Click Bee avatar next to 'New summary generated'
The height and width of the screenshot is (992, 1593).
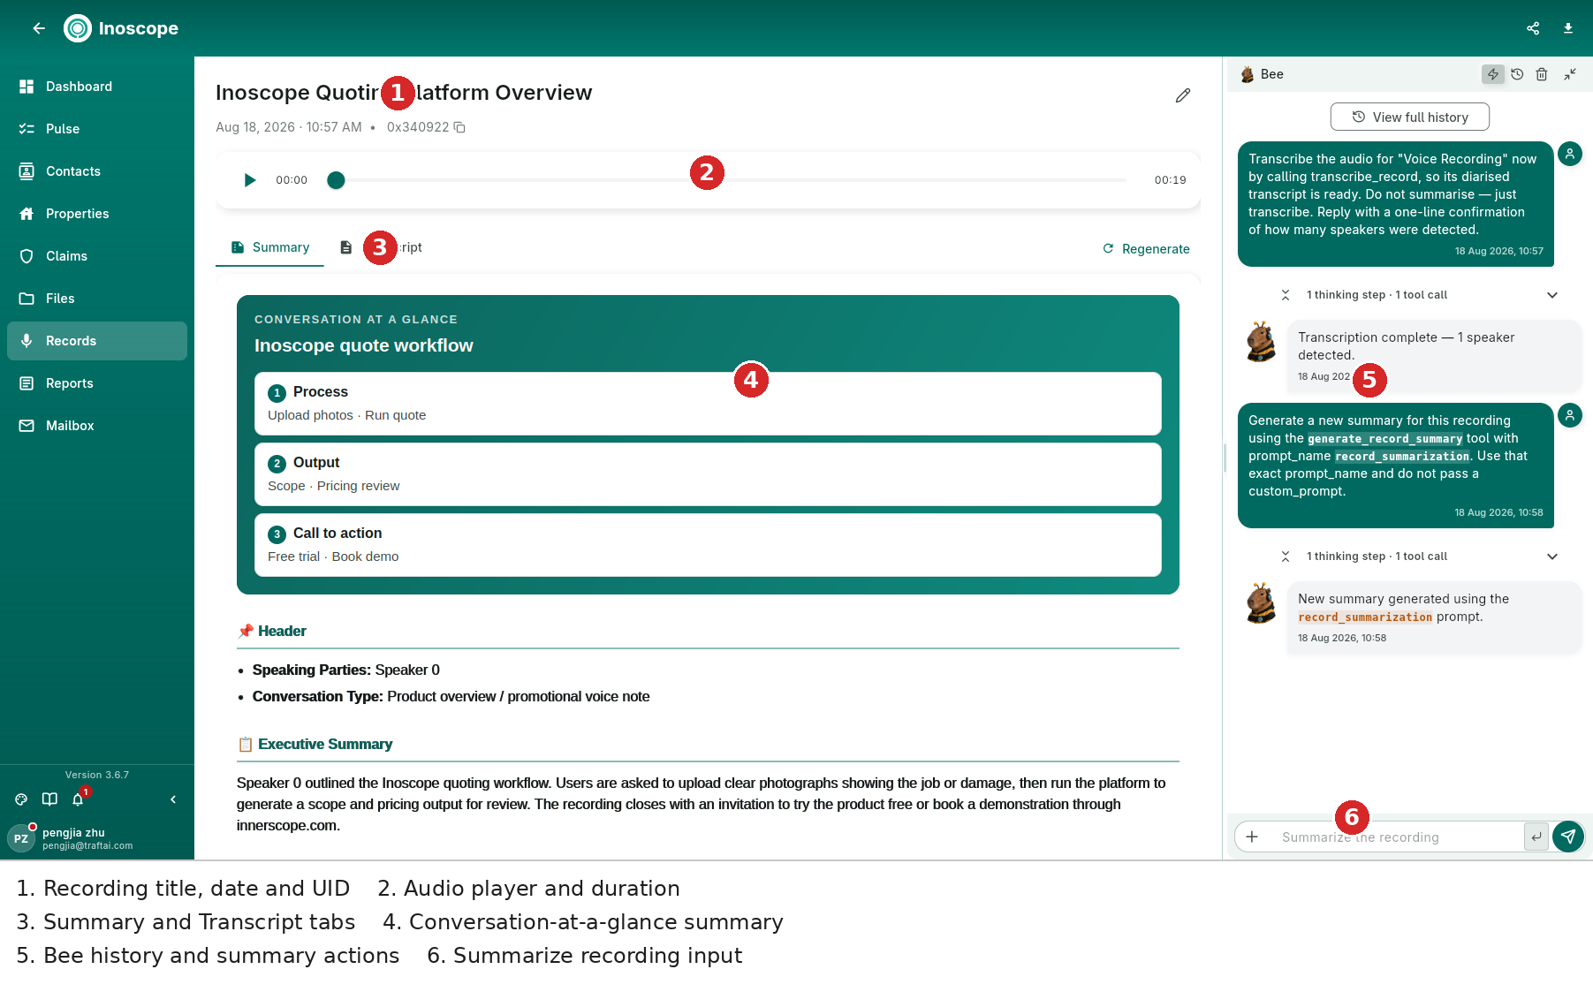pos(1261,603)
